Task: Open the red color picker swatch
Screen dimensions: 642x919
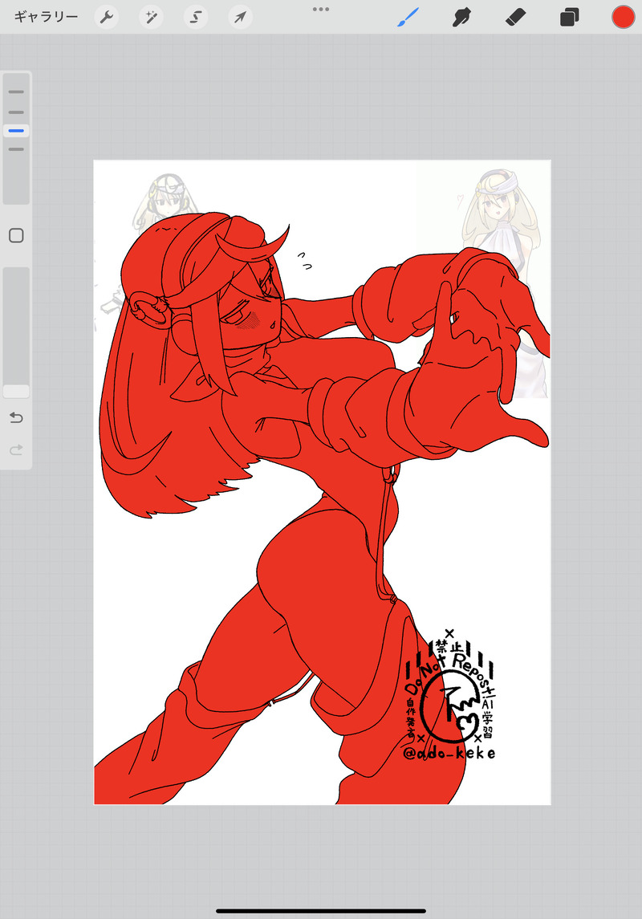Action: [x=624, y=17]
